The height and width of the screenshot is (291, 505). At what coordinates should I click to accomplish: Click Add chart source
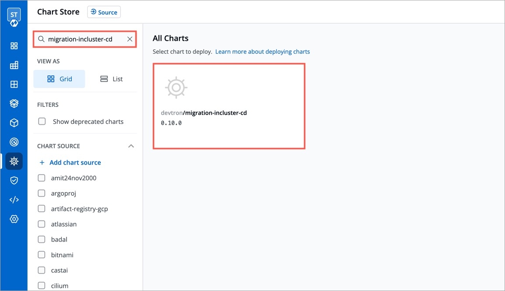pos(70,162)
